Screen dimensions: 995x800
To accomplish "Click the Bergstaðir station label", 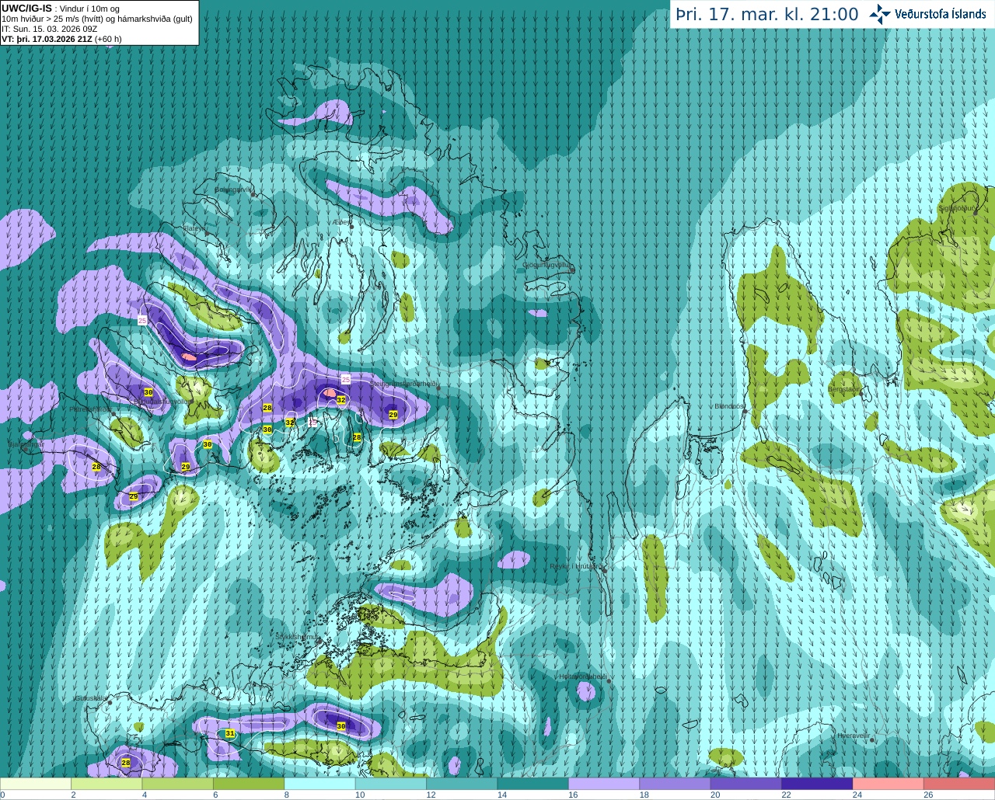I will point(844,389).
